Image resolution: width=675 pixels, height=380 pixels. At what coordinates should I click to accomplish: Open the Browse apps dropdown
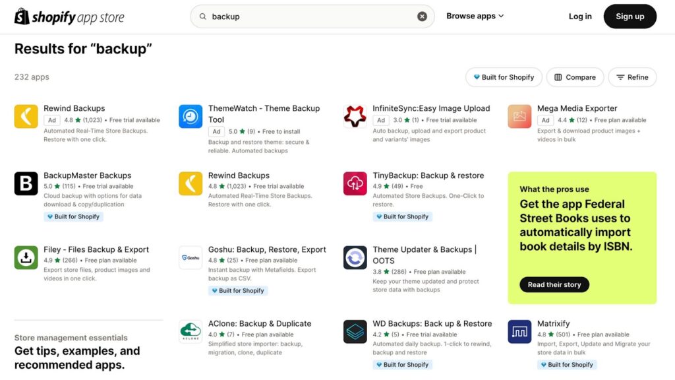point(475,16)
